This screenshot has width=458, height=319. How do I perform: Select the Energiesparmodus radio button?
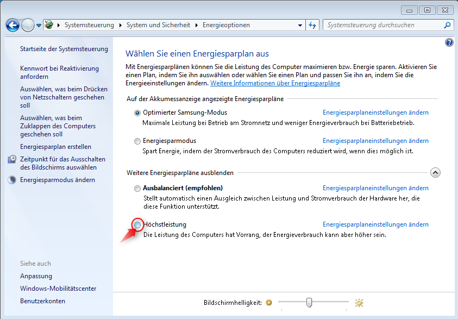pyautogui.click(x=137, y=141)
